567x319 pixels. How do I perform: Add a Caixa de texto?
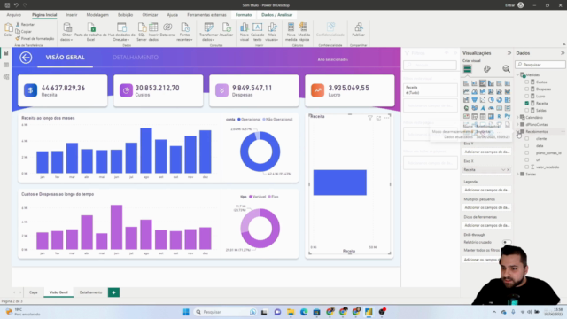point(258,32)
